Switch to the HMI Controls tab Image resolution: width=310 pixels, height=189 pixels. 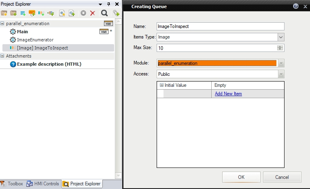click(43, 184)
